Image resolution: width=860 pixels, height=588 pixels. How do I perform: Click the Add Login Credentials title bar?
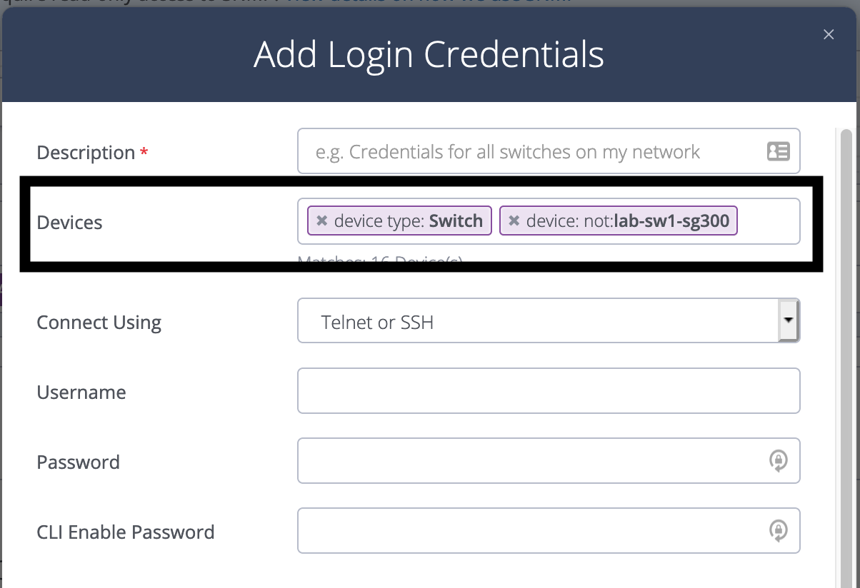[429, 54]
